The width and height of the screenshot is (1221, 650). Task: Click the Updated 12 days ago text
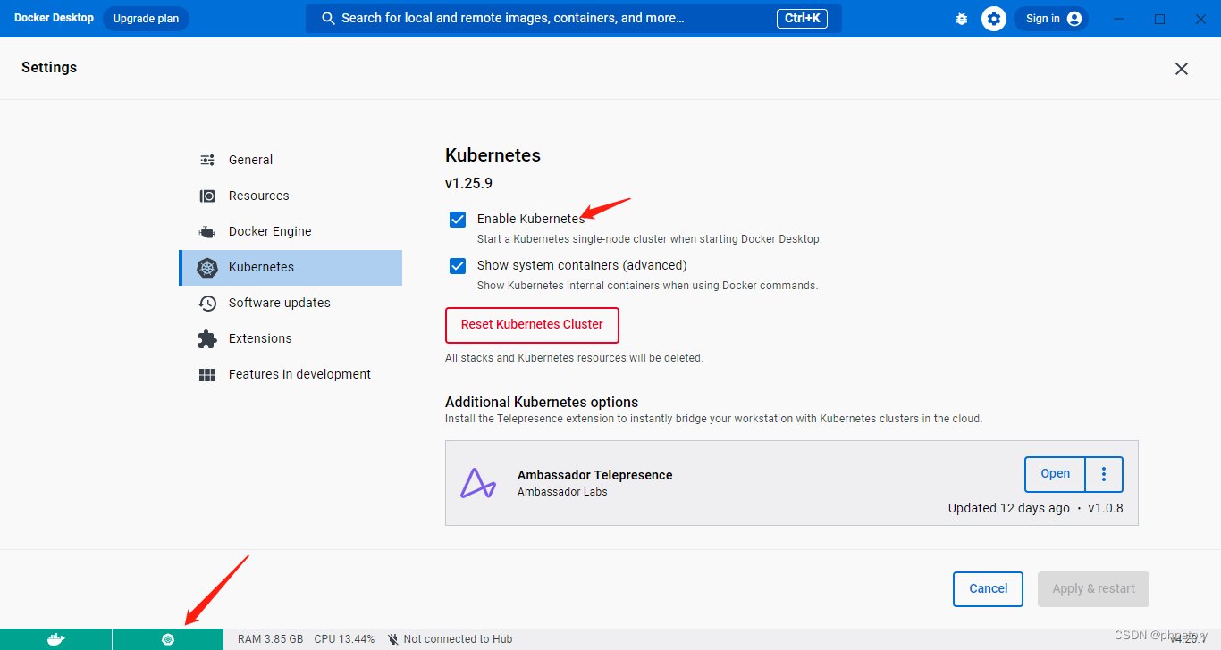coord(1009,508)
